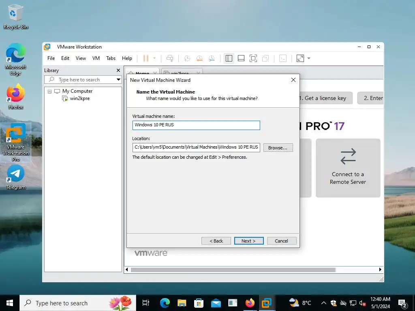Open Microsoft Edge from the taskbar
Image resolution: width=415 pixels, height=311 pixels.
point(165,303)
